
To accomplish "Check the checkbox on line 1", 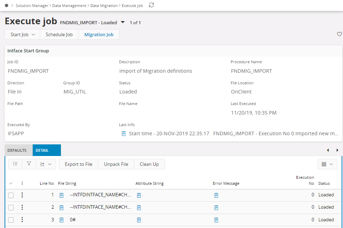I will point(11,195).
